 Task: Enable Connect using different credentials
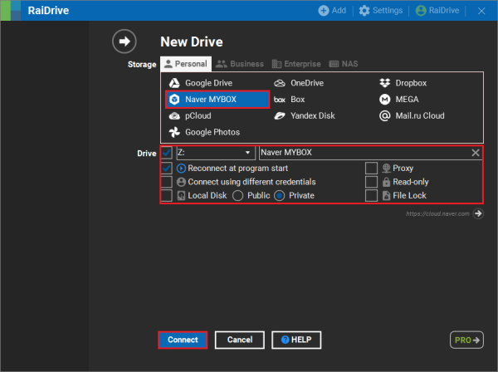167,182
